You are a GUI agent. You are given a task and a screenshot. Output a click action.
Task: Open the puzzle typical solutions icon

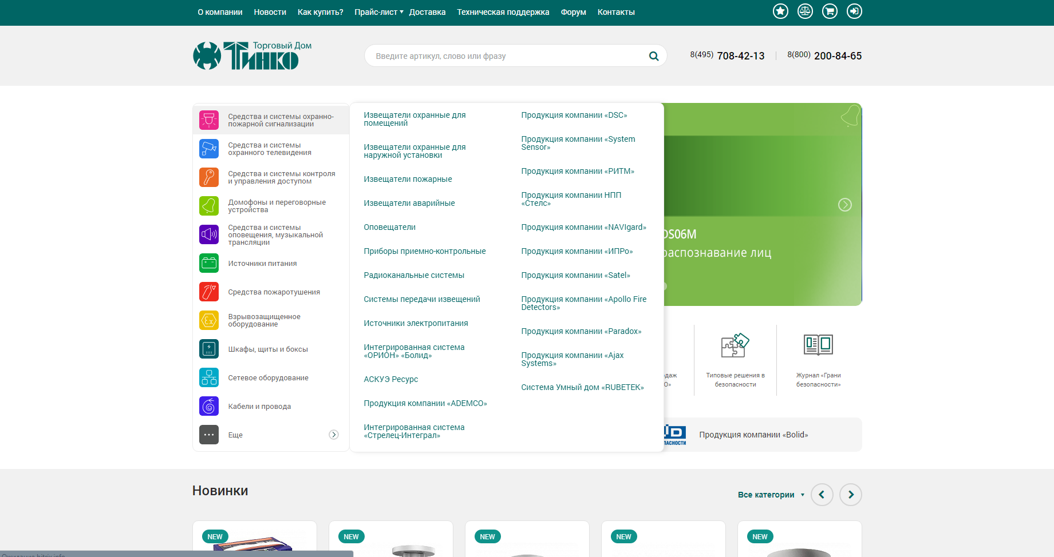[x=735, y=345]
